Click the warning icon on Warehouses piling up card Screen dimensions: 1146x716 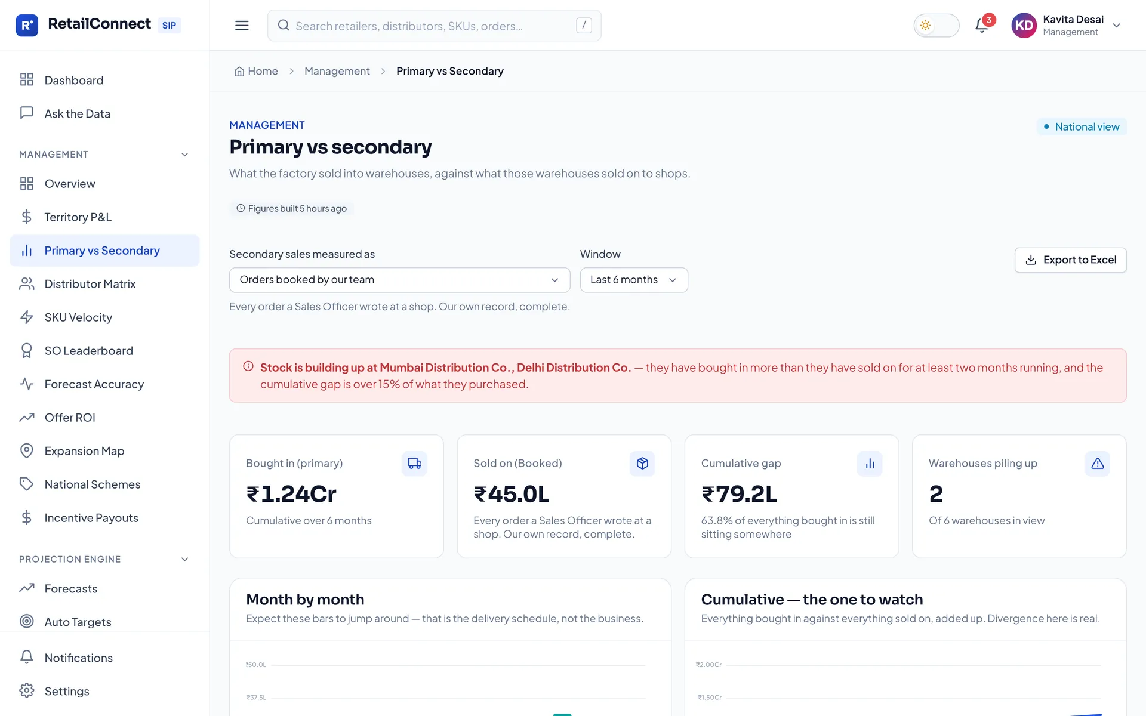[x=1097, y=464]
